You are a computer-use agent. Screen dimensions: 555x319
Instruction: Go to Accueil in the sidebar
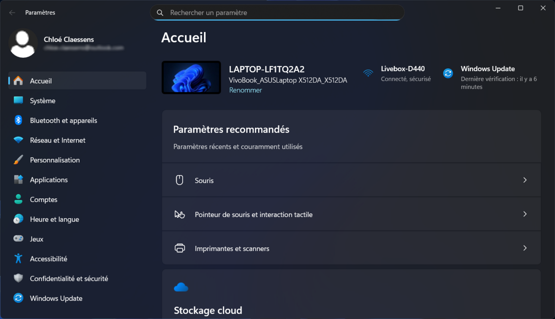[x=77, y=80]
